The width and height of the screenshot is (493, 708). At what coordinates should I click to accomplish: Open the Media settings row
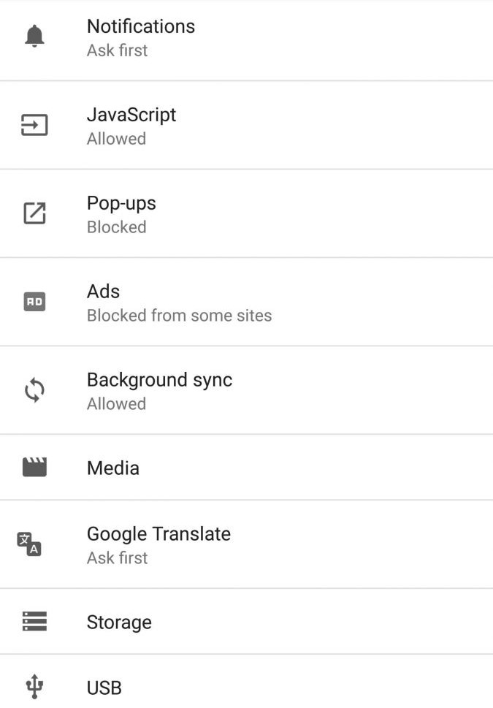tap(113, 468)
